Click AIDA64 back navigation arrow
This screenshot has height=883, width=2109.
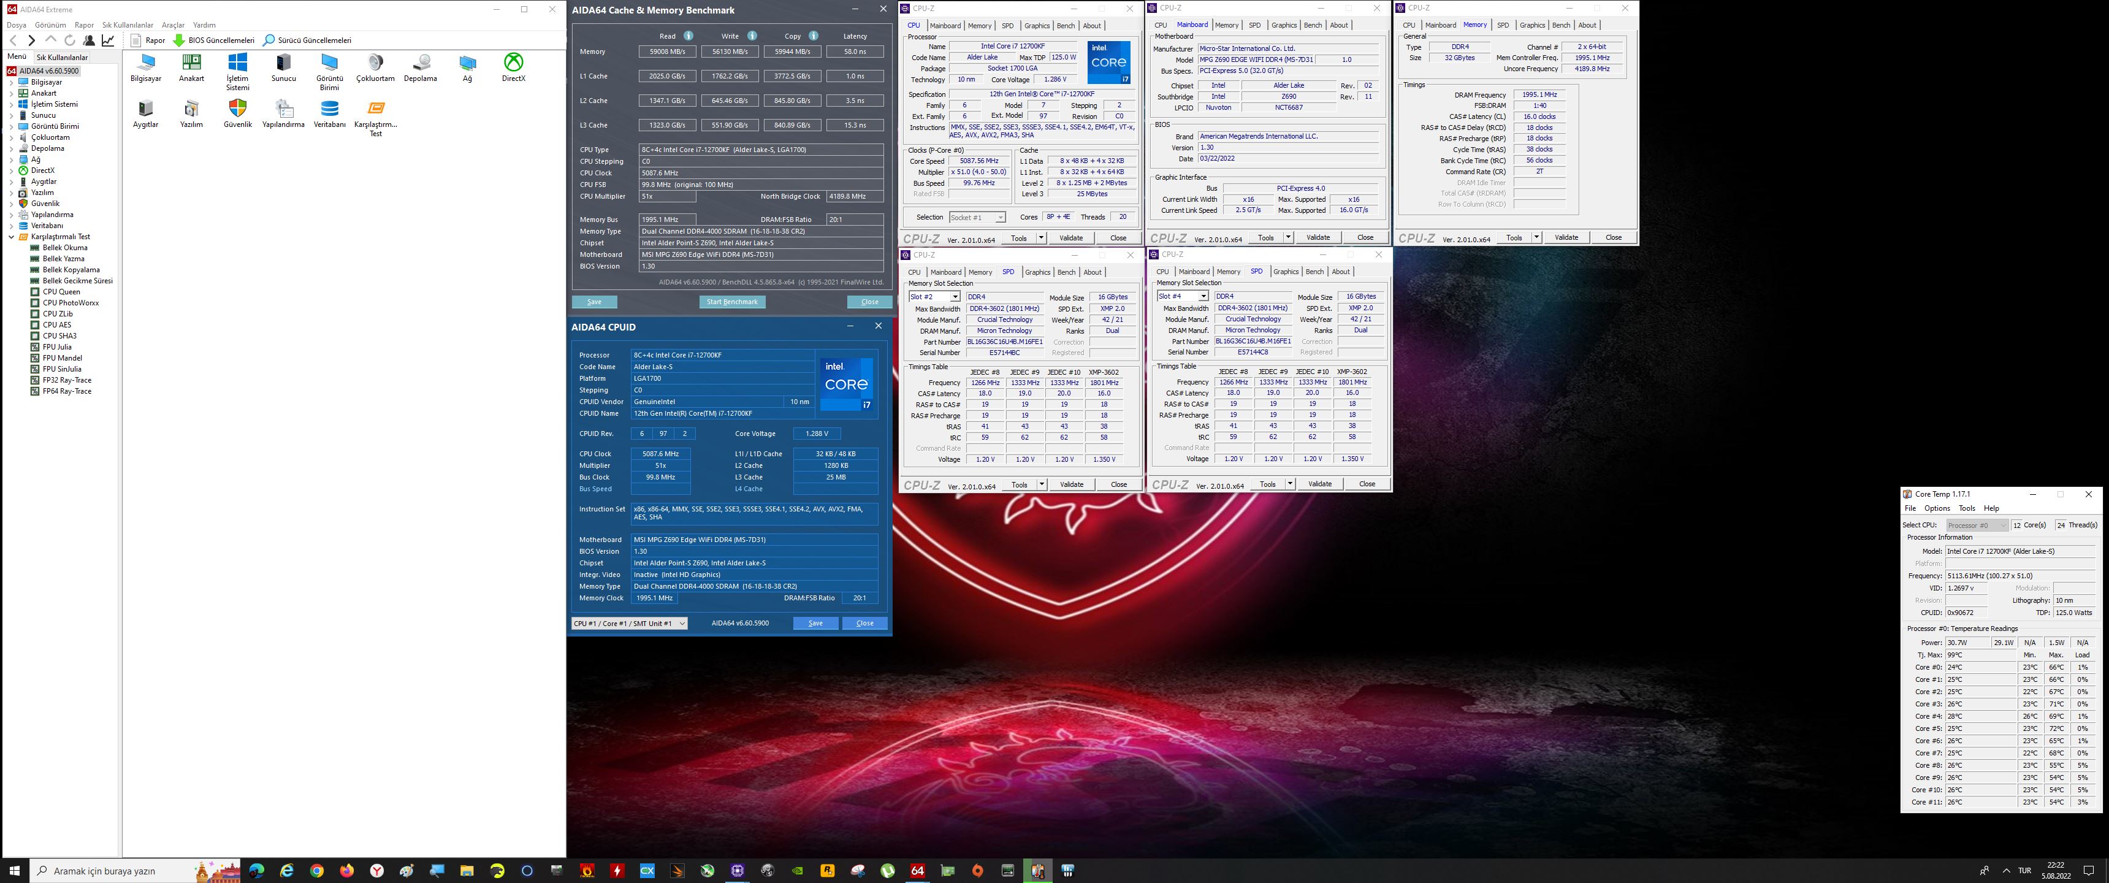(x=13, y=40)
